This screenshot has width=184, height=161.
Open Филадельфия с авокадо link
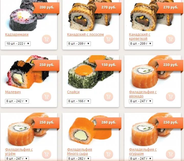143,94
